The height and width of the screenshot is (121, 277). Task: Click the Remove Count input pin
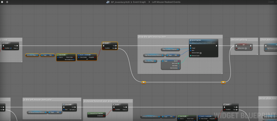[191, 56]
